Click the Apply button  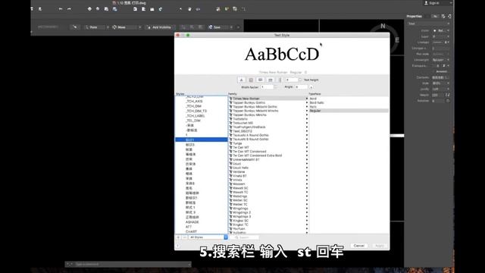tap(379, 246)
